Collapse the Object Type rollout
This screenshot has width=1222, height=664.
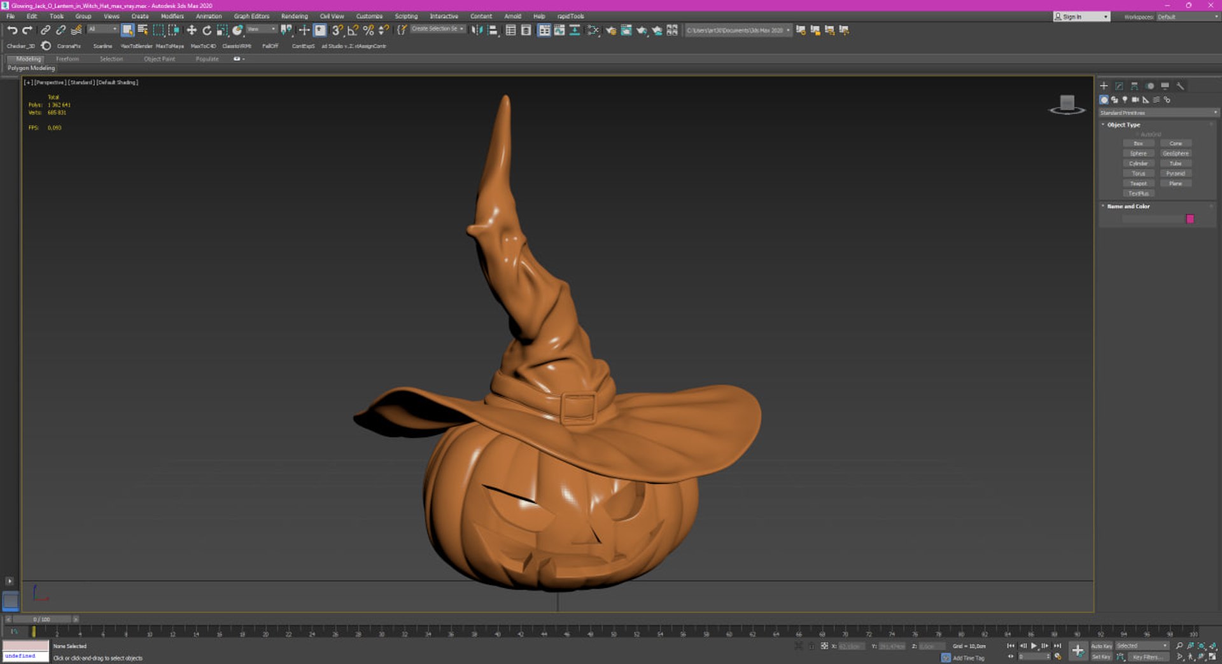point(1123,125)
